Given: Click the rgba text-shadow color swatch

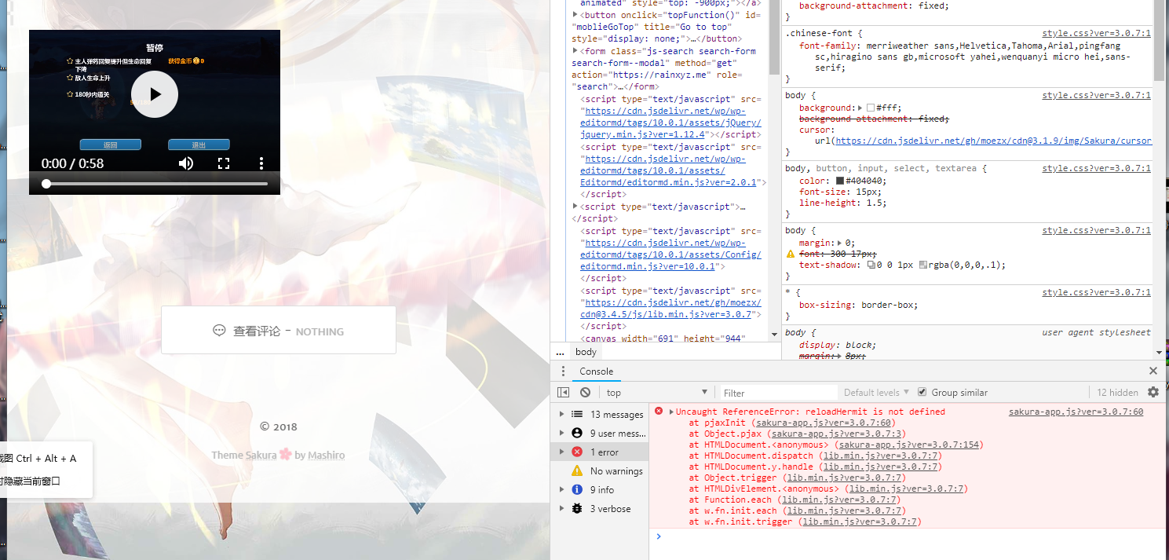Looking at the screenshot, I should (x=923, y=265).
